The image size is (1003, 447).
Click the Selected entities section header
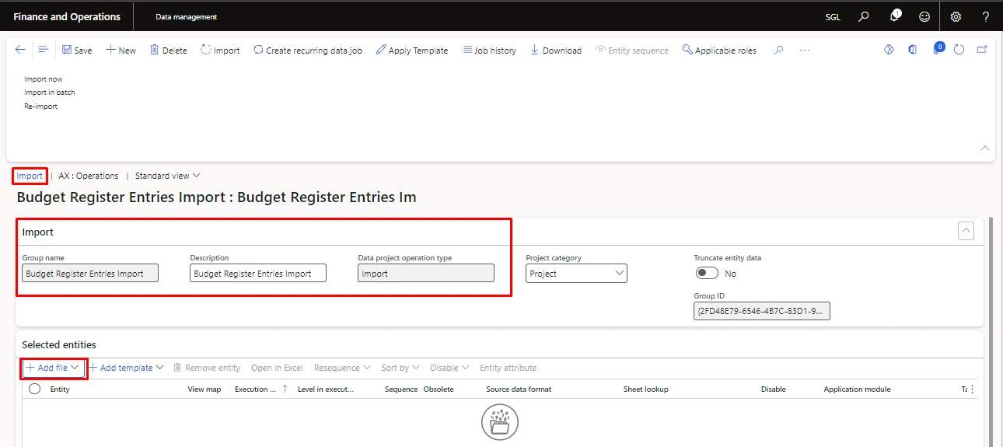tap(59, 344)
